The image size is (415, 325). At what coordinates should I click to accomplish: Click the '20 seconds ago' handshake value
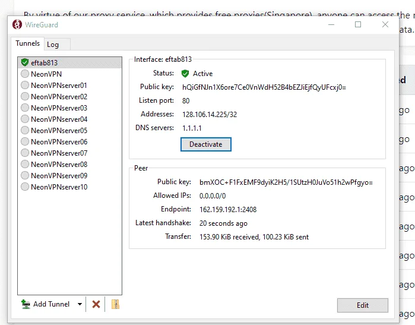tap(223, 223)
